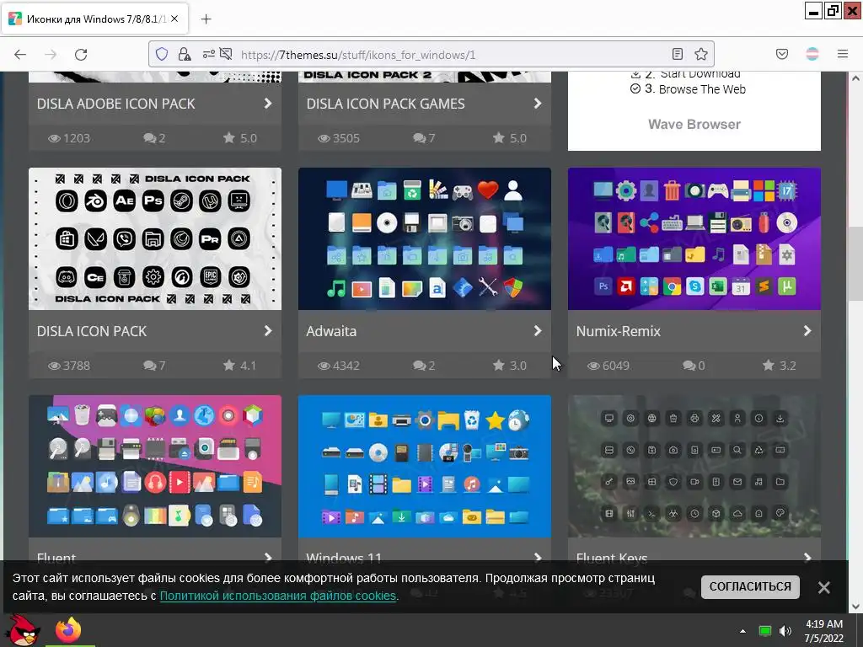Open the green network tray icon
The height and width of the screenshot is (647, 863).
point(765,631)
